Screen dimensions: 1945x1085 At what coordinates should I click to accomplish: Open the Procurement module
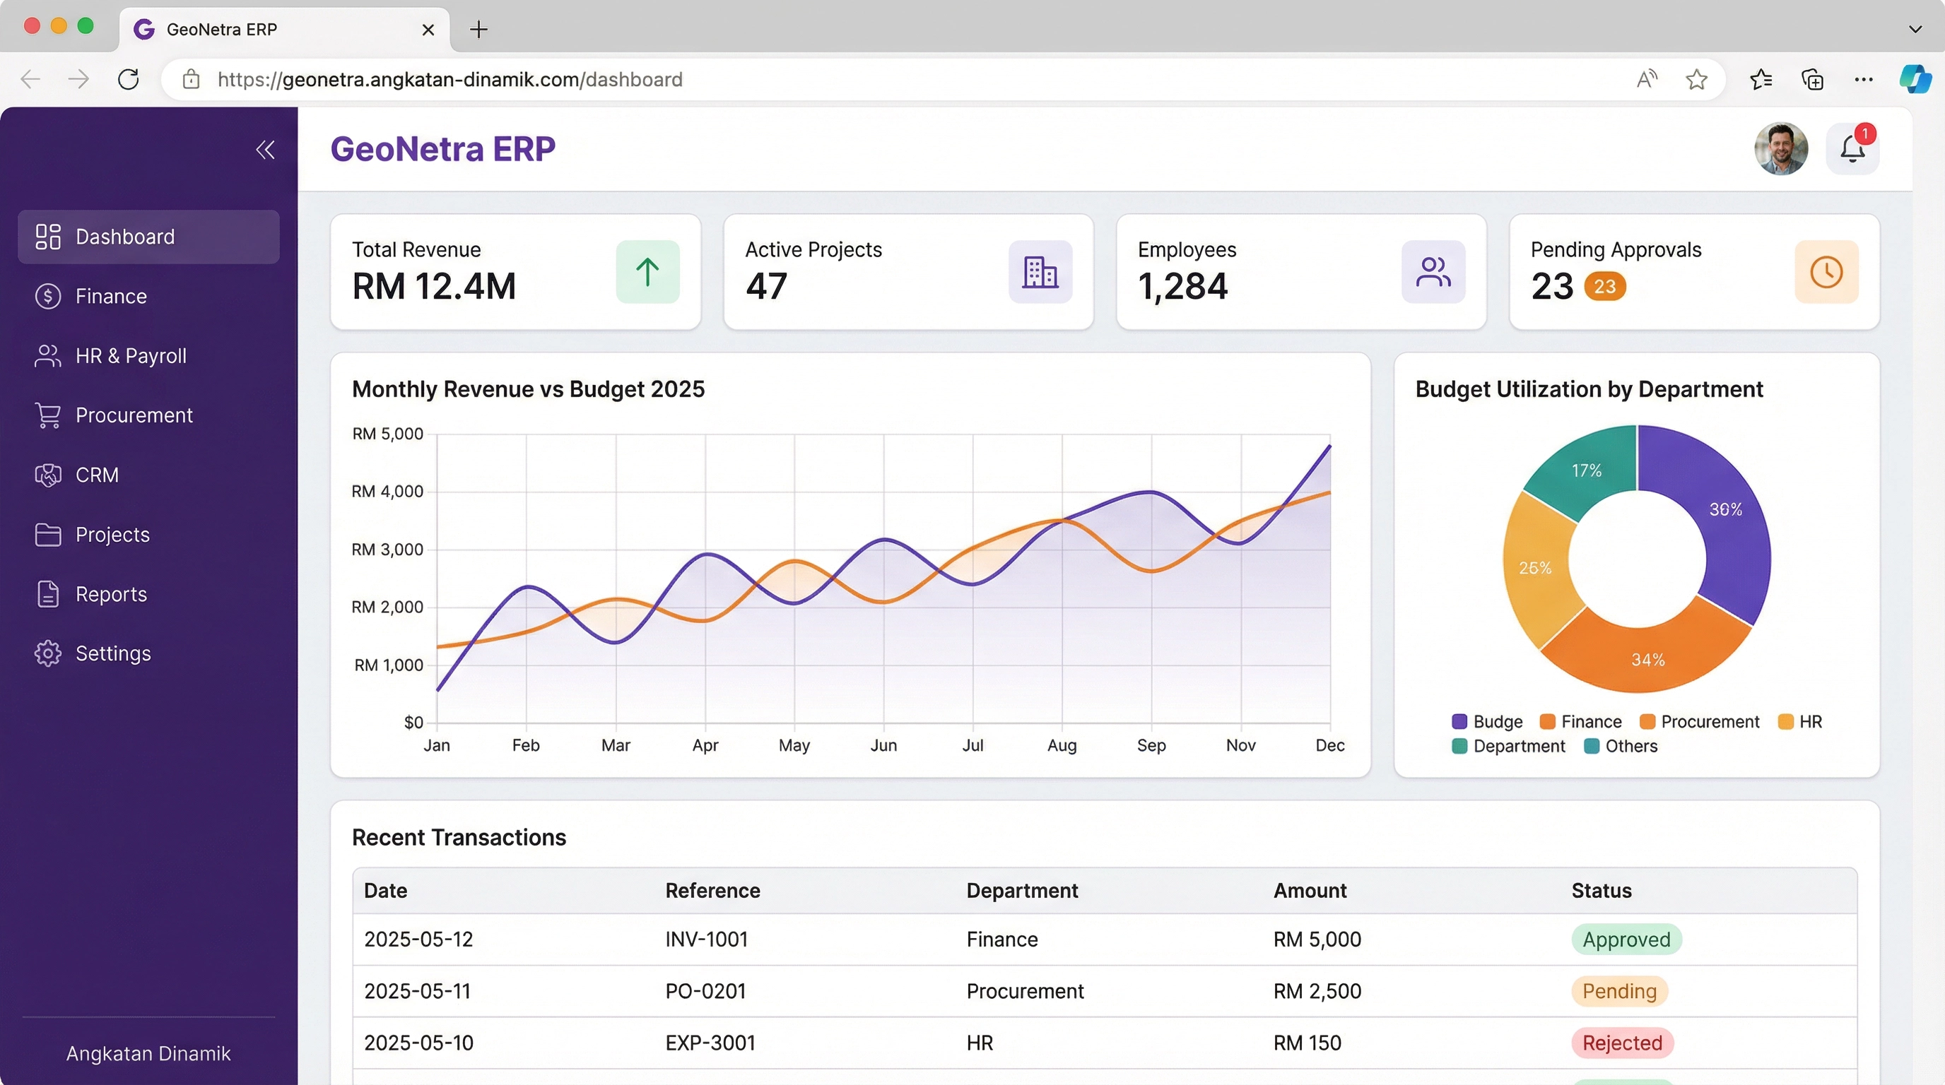[x=134, y=415]
